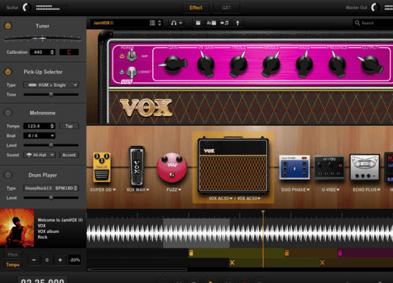
Task: Switch to the GXT tab
Action: pyautogui.click(x=226, y=8)
